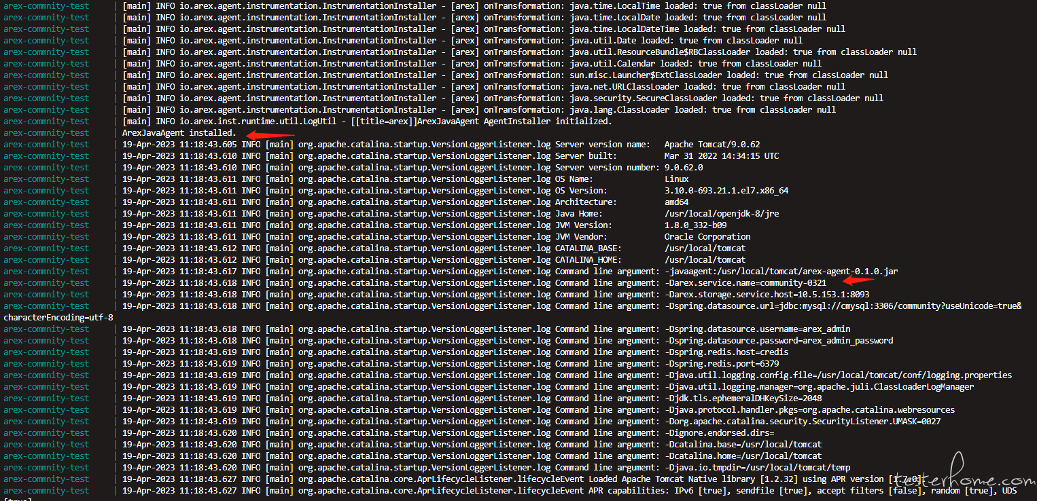Select wrapped text 'characterEncoding=utf-8'

(x=58, y=317)
